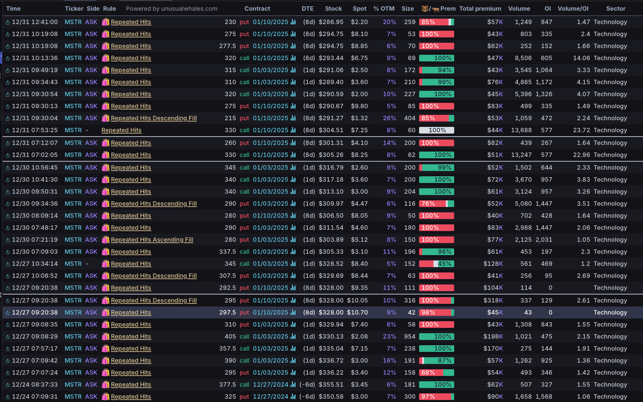Click share icon on 12/27 10:34:14 row
The image size is (643, 402).
[7, 264]
